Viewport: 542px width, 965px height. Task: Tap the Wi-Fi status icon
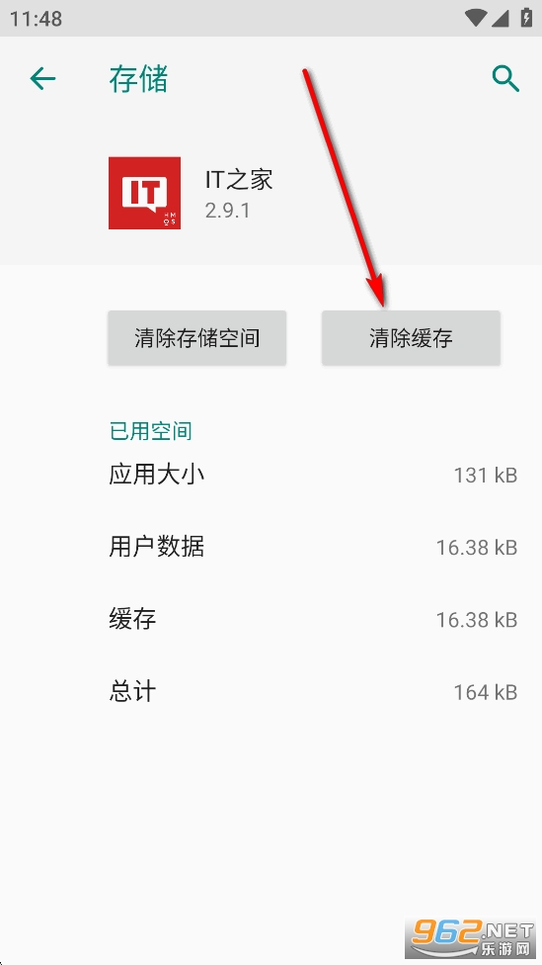476,18
